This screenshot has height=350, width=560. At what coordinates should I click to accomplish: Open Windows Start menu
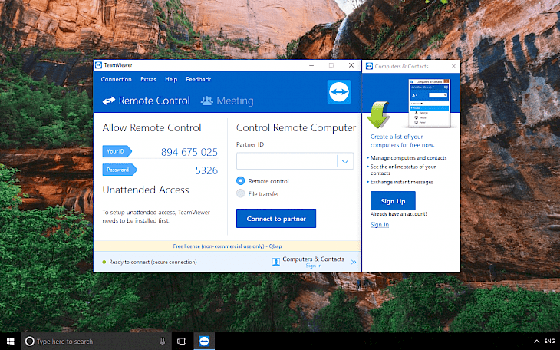11,342
